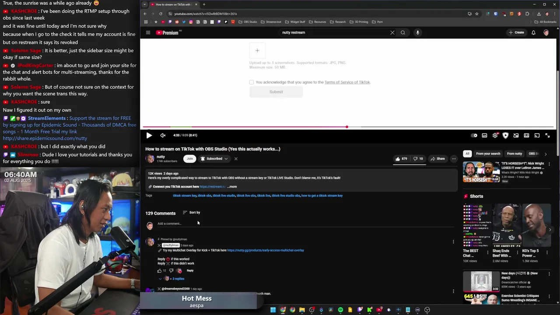Dislike the video with 10 dislikes
Viewport: 560px width, 315px height.
tap(418, 159)
